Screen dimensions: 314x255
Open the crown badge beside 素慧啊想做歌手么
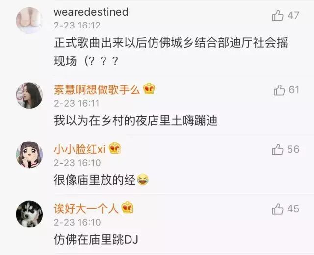(149, 89)
